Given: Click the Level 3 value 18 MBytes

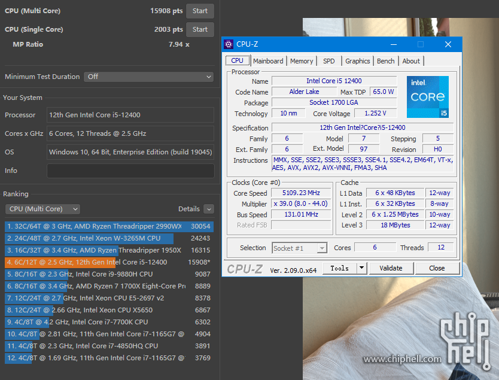Looking at the screenshot, I should click(x=395, y=225).
